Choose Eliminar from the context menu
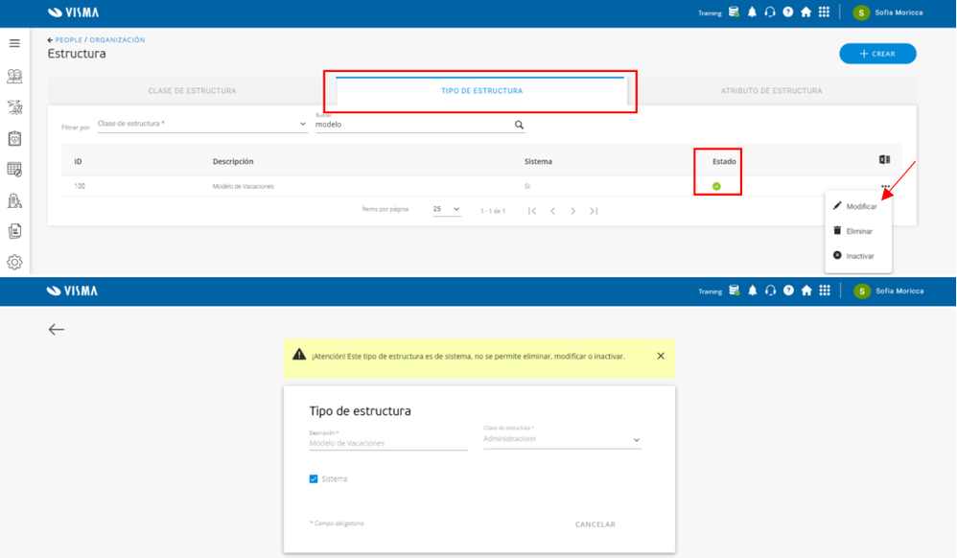The width and height of the screenshot is (957, 558). 858,231
